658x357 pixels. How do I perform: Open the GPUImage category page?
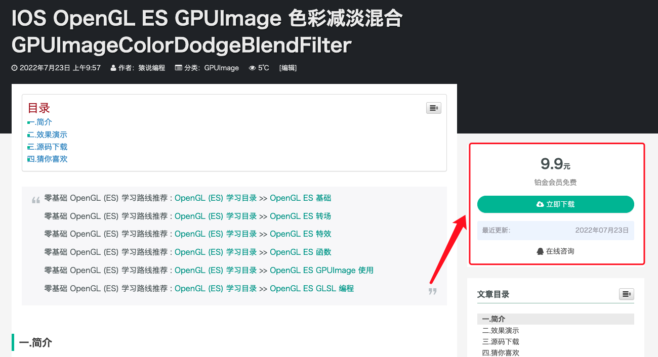click(x=221, y=67)
